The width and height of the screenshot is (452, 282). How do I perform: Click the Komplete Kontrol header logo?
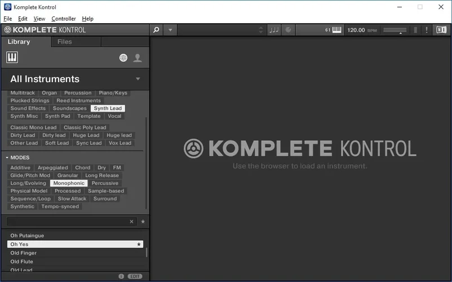pyautogui.click(x=45, y=30)
